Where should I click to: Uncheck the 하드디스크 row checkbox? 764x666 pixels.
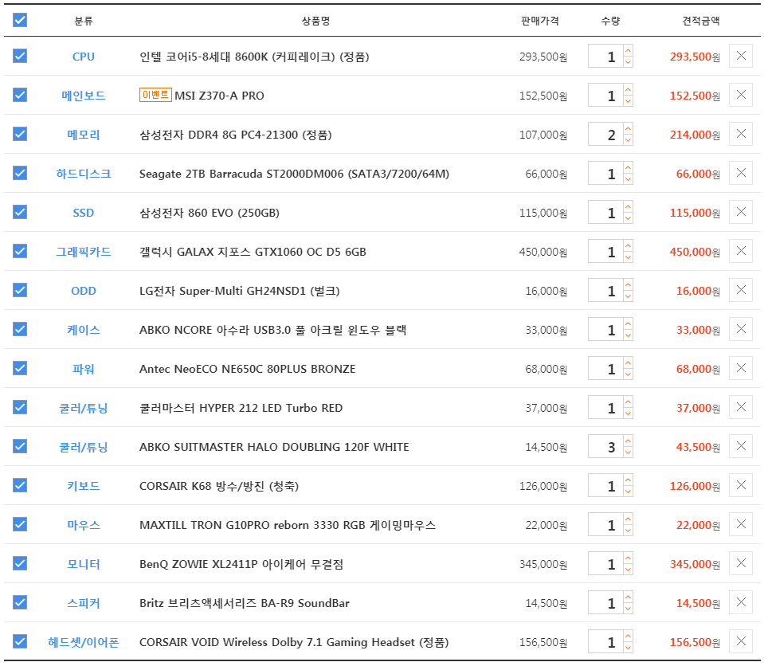[20, 173]
